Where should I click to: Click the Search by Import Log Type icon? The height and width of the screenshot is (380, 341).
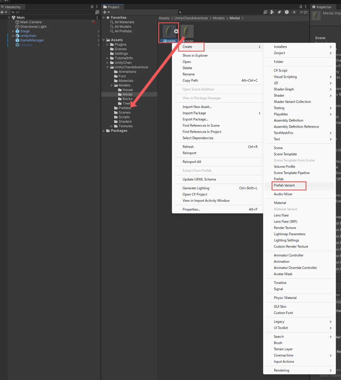(287, 12)
